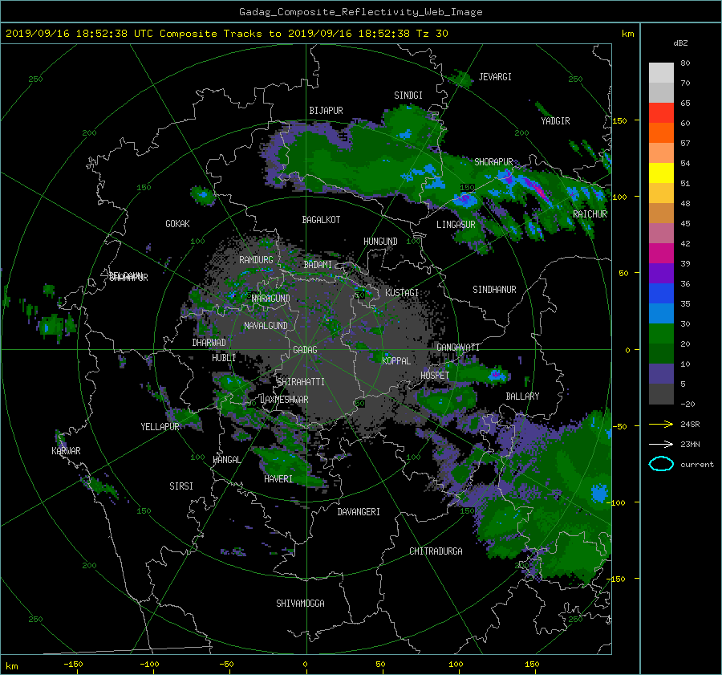Click the BIJAPUR city label

(326, 111)
